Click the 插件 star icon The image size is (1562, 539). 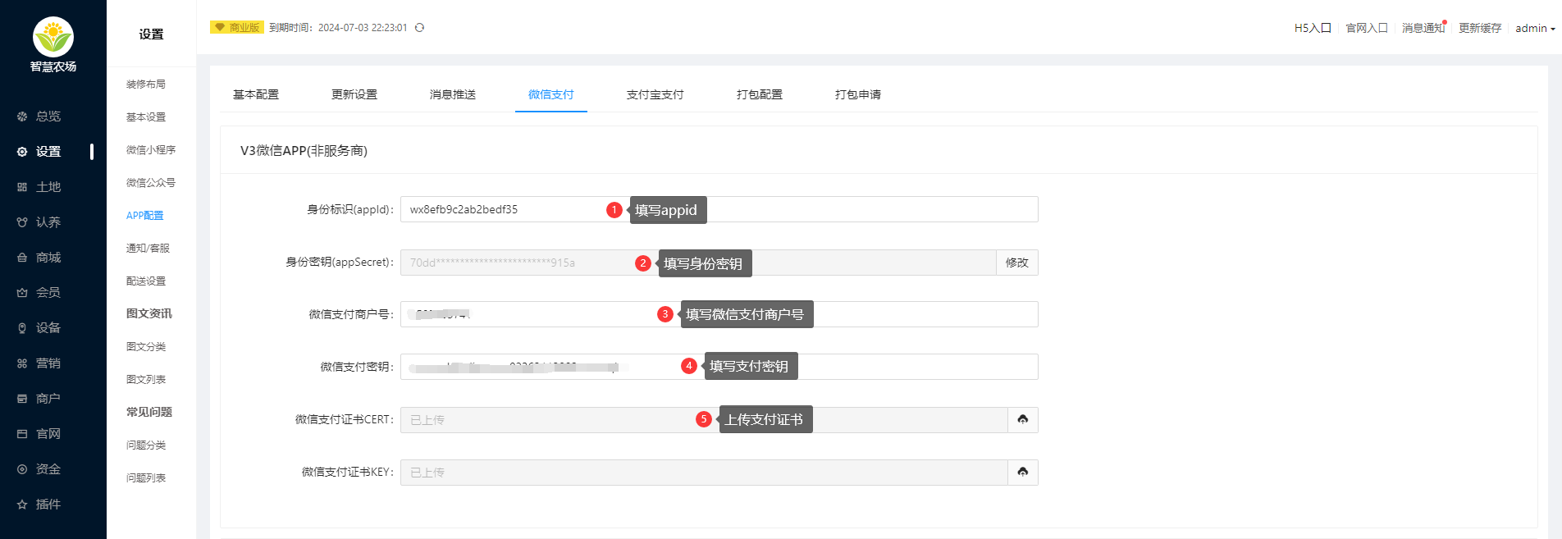tap(22, 505)
